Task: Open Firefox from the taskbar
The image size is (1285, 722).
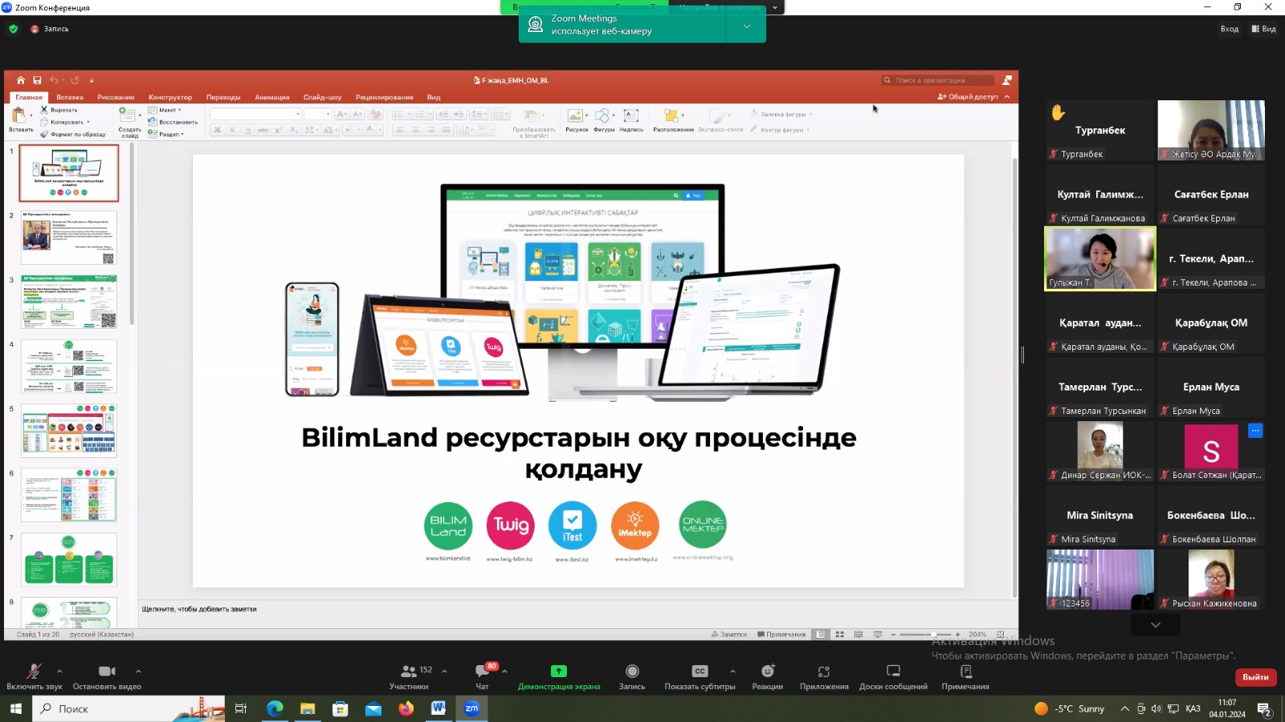Action: 406,708
